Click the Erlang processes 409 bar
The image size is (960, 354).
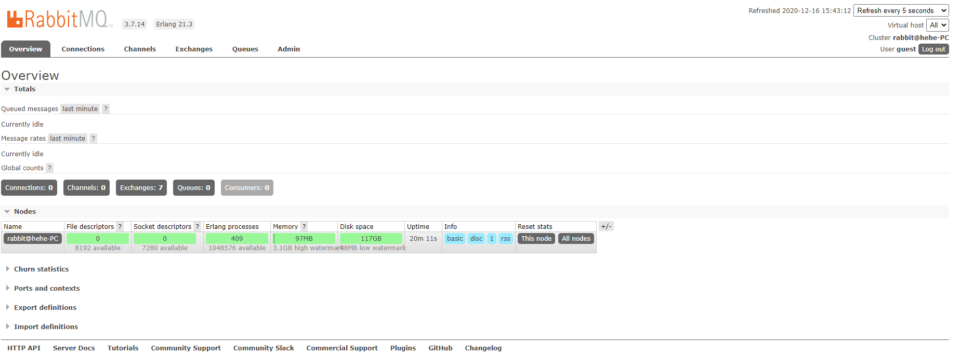tap(237, 238)
